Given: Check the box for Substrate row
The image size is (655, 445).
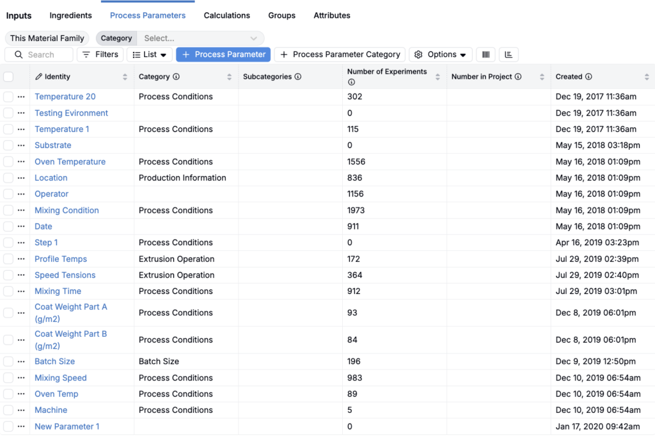Looking at the screenshot, I should point(8,145).
